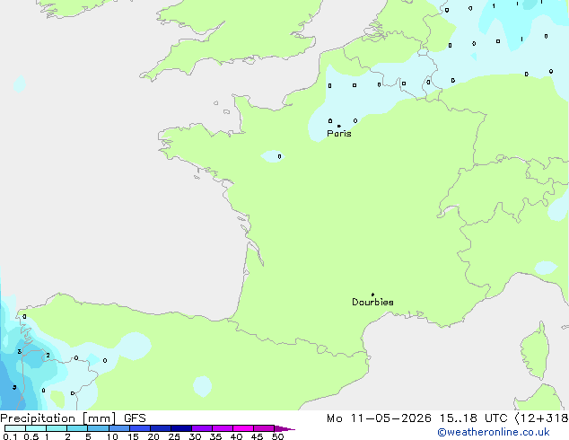Pick the legend swatch between 0.1 and 0.5

15,428
